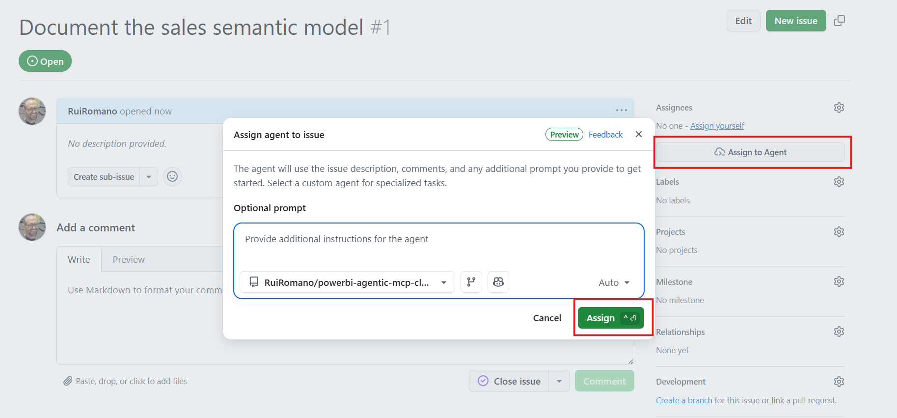Close the Assign agent dialog
This screenshot has width=897, height=418.
639,134
